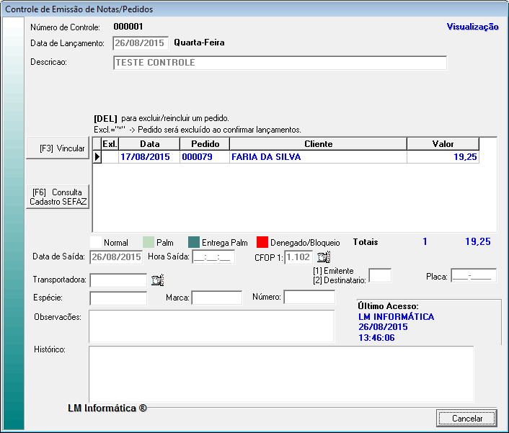Click inside the Histórico text area
The width and height of the screenshot is (509, 433).
click(280, 372)
